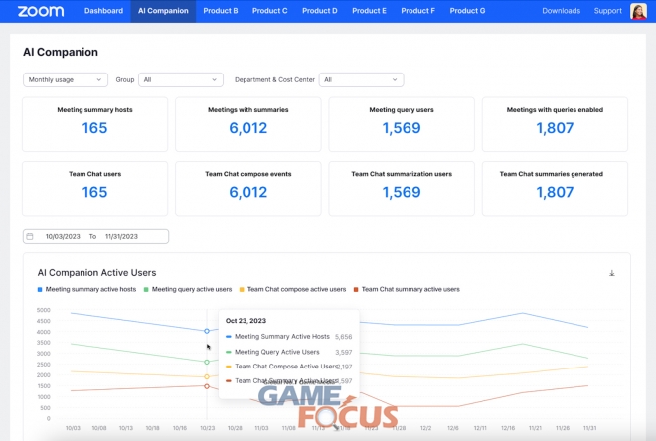Click Meeting Summary Active Hosts tooltip row
The width and height of the screenshot is (656, 441).
(288, 336)
